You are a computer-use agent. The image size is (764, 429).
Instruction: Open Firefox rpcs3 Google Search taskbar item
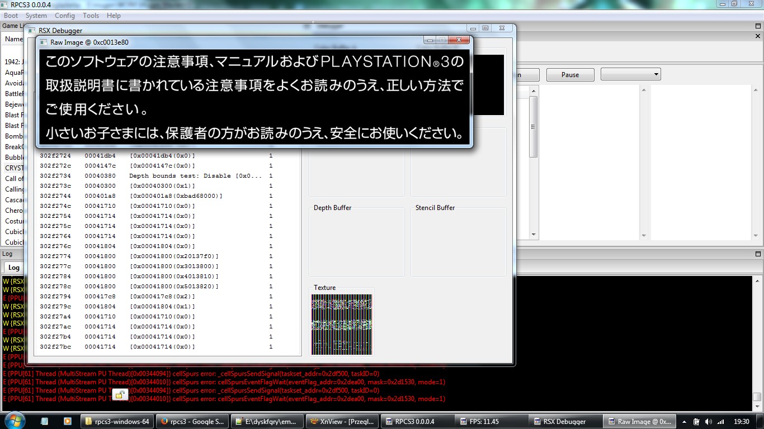pyautogui.click(x=191, y=421)
